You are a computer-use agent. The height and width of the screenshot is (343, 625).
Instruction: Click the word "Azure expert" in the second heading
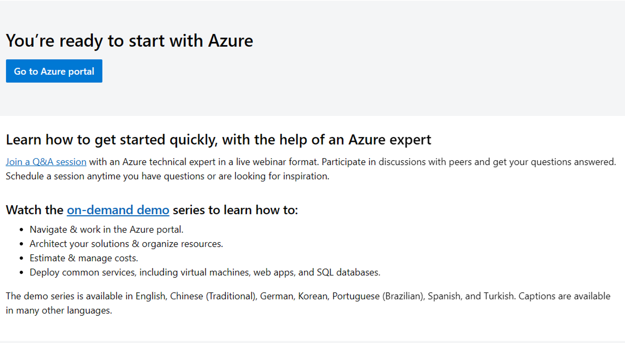click(x=390, y=140)
